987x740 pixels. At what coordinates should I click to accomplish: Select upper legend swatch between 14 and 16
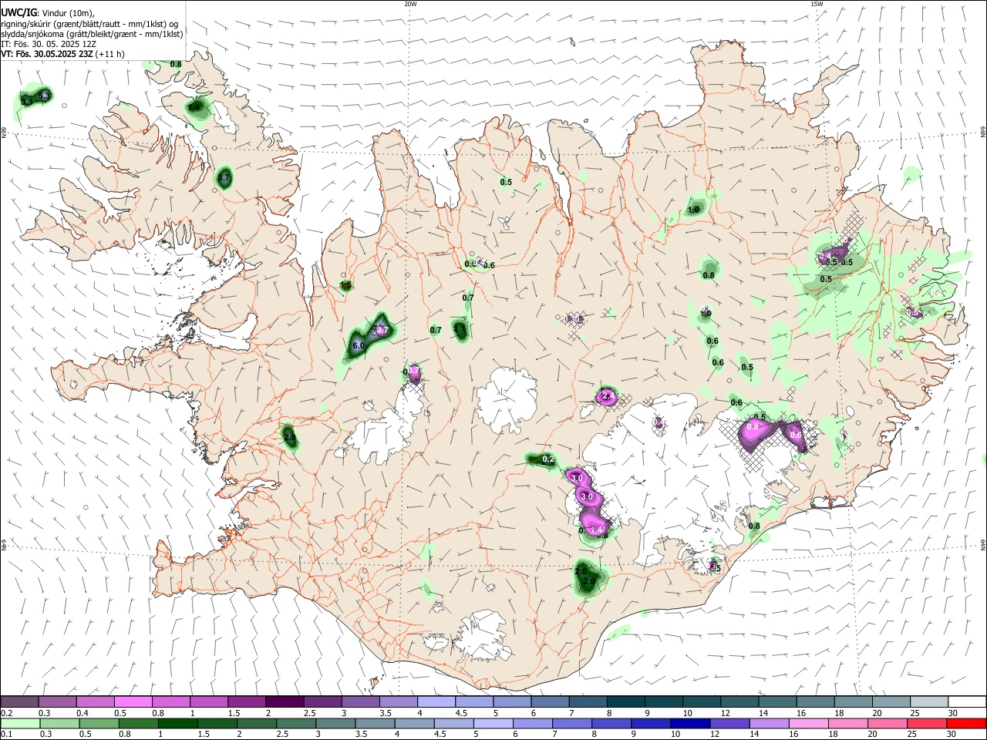tap(777, 701)
